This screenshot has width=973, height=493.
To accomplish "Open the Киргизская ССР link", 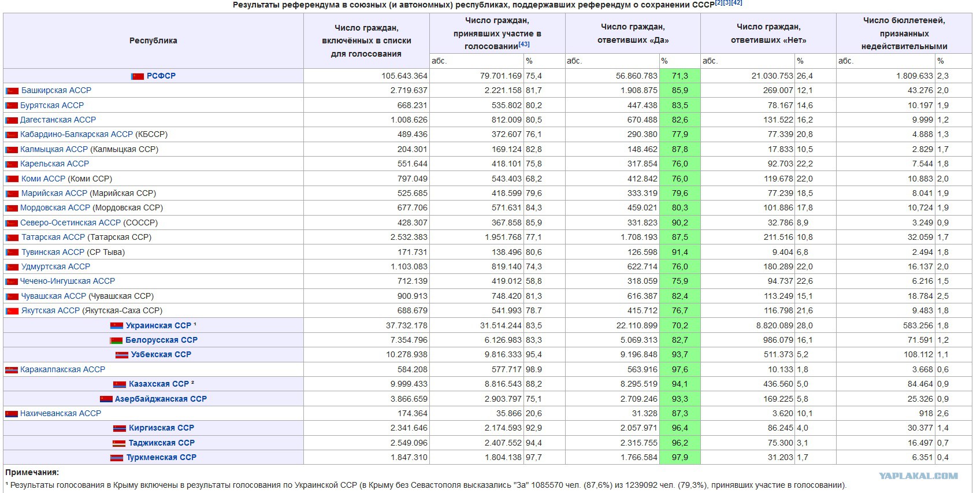I will [x=162, y=428].
